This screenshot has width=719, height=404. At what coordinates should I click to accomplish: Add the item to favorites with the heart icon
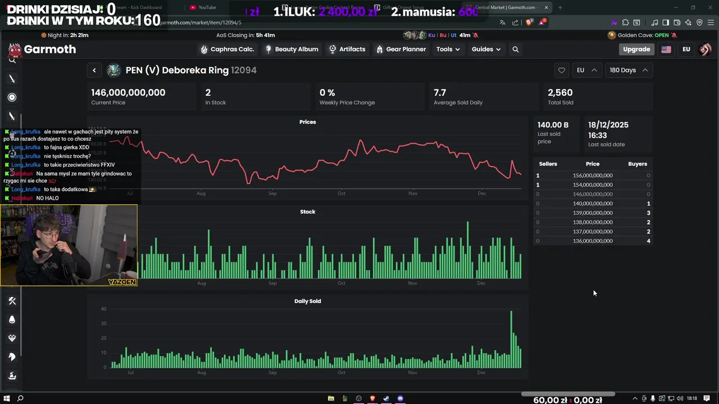click(561, 70)
